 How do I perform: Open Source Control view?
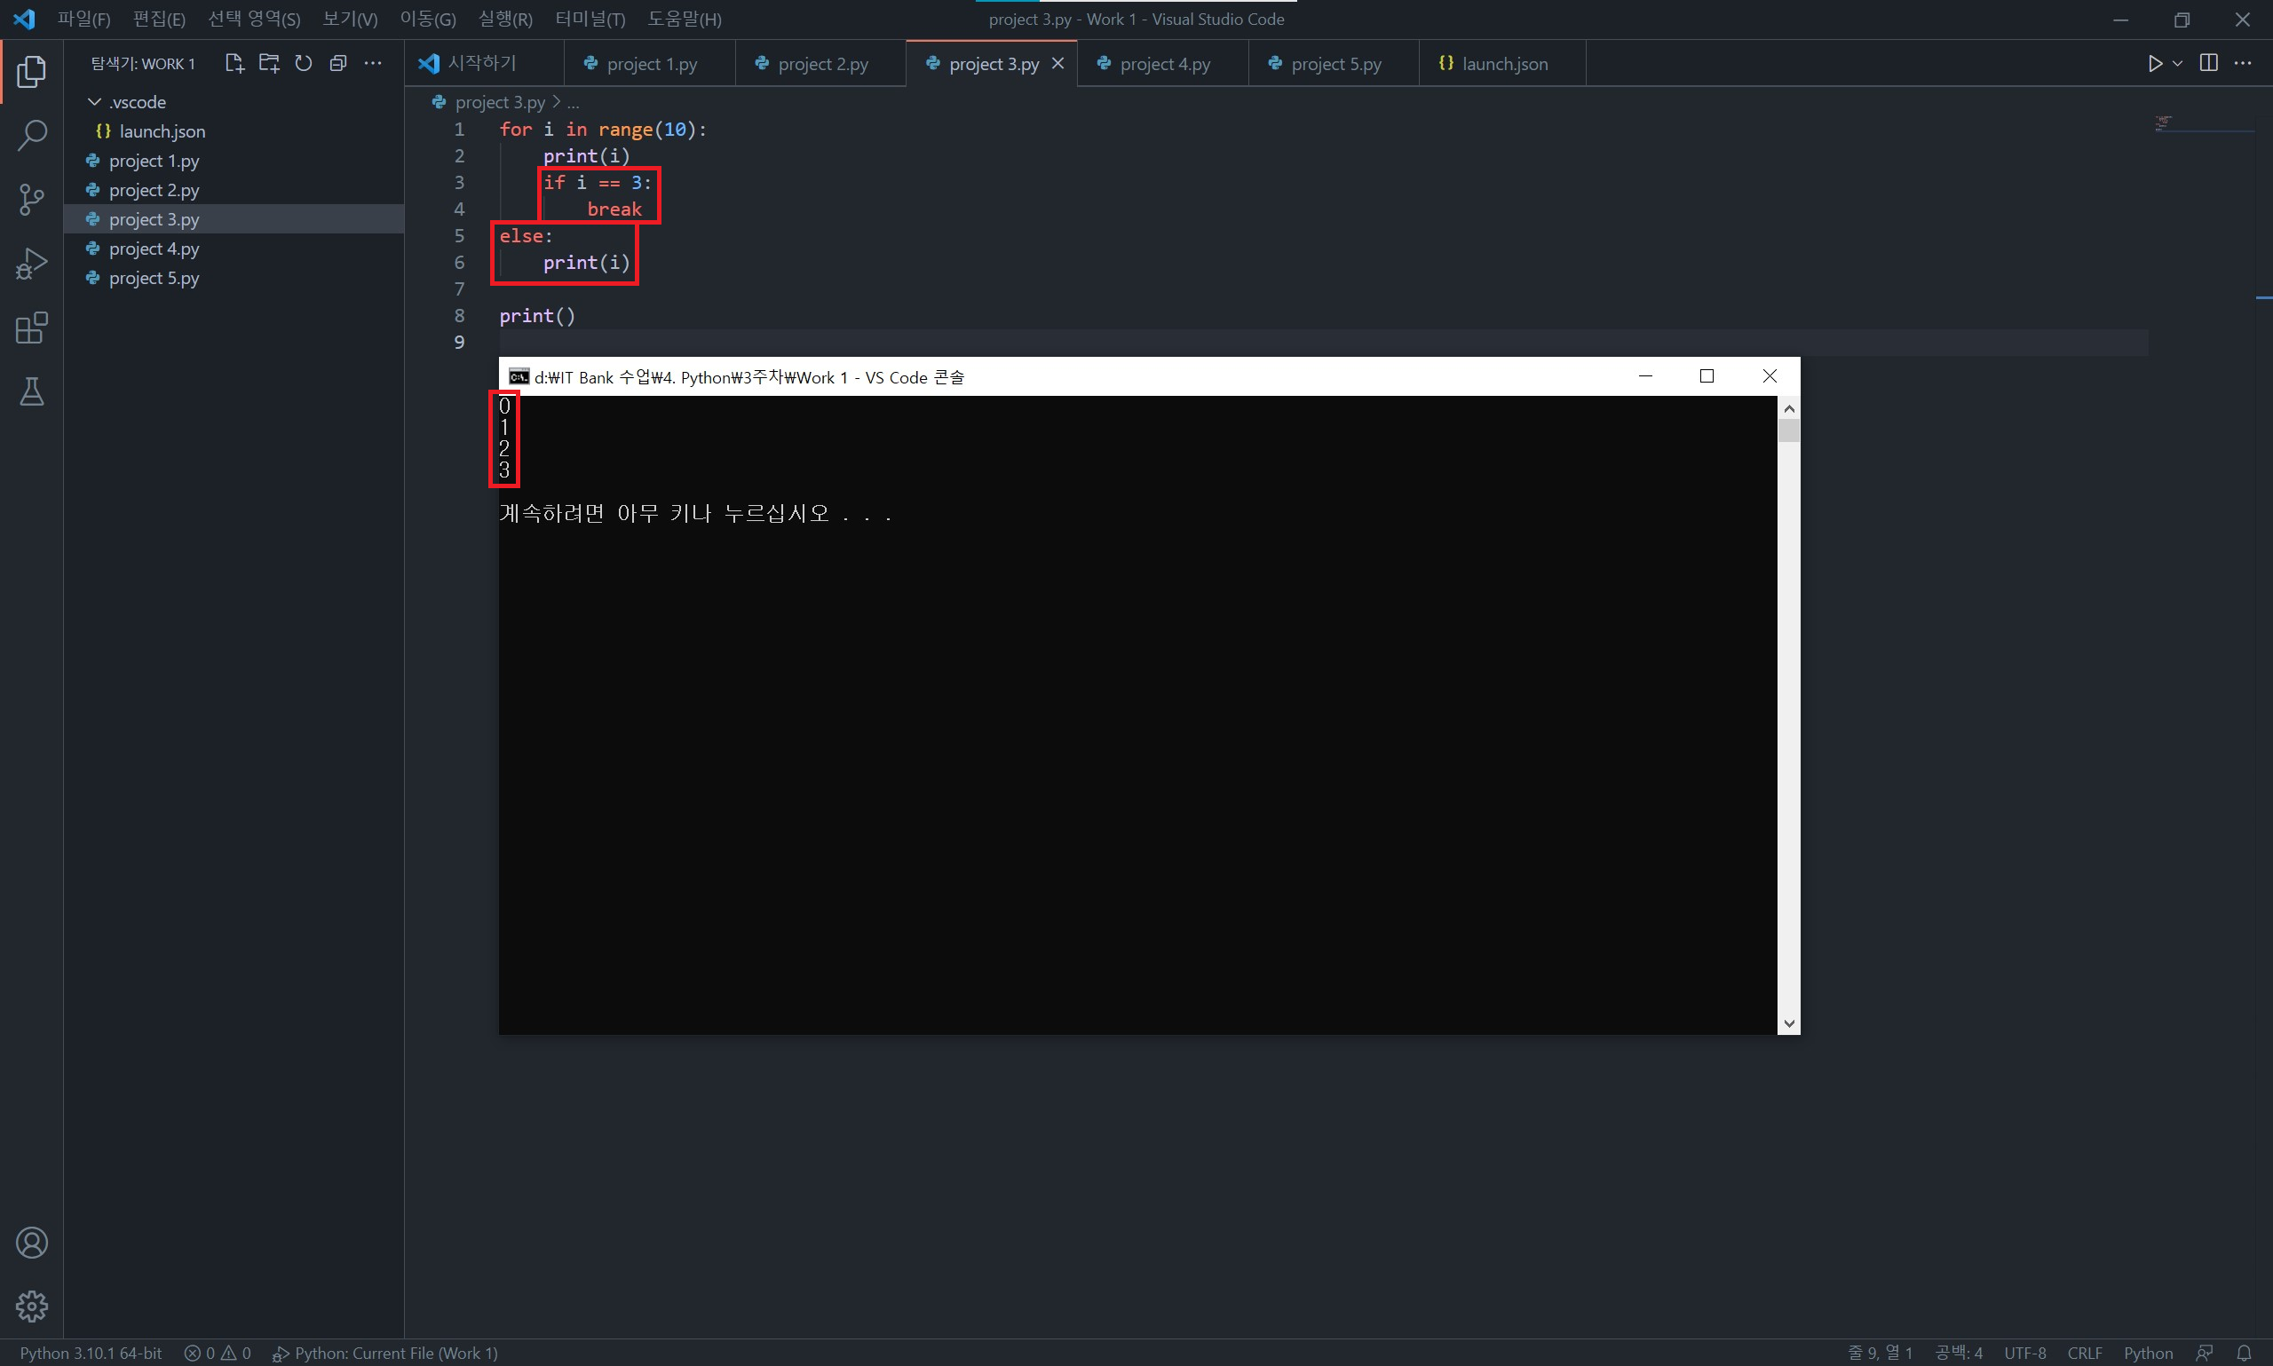pos(31,199)
